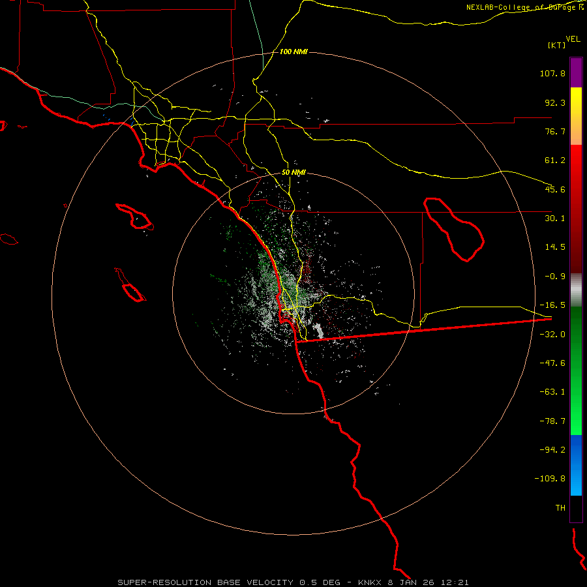
Task: Click the 107.8 legend value
Action: pyautogui.click(x=552, y=73)
